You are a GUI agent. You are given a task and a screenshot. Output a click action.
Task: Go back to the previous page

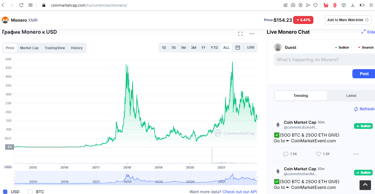(x=3, y=5)
